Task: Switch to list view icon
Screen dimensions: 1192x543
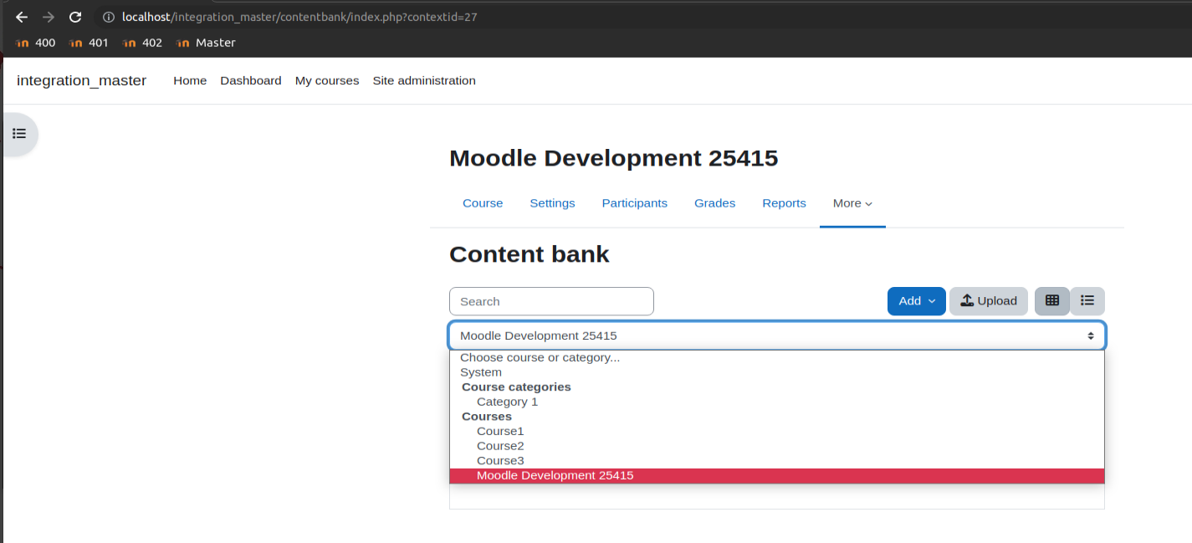Action: 1087,301
